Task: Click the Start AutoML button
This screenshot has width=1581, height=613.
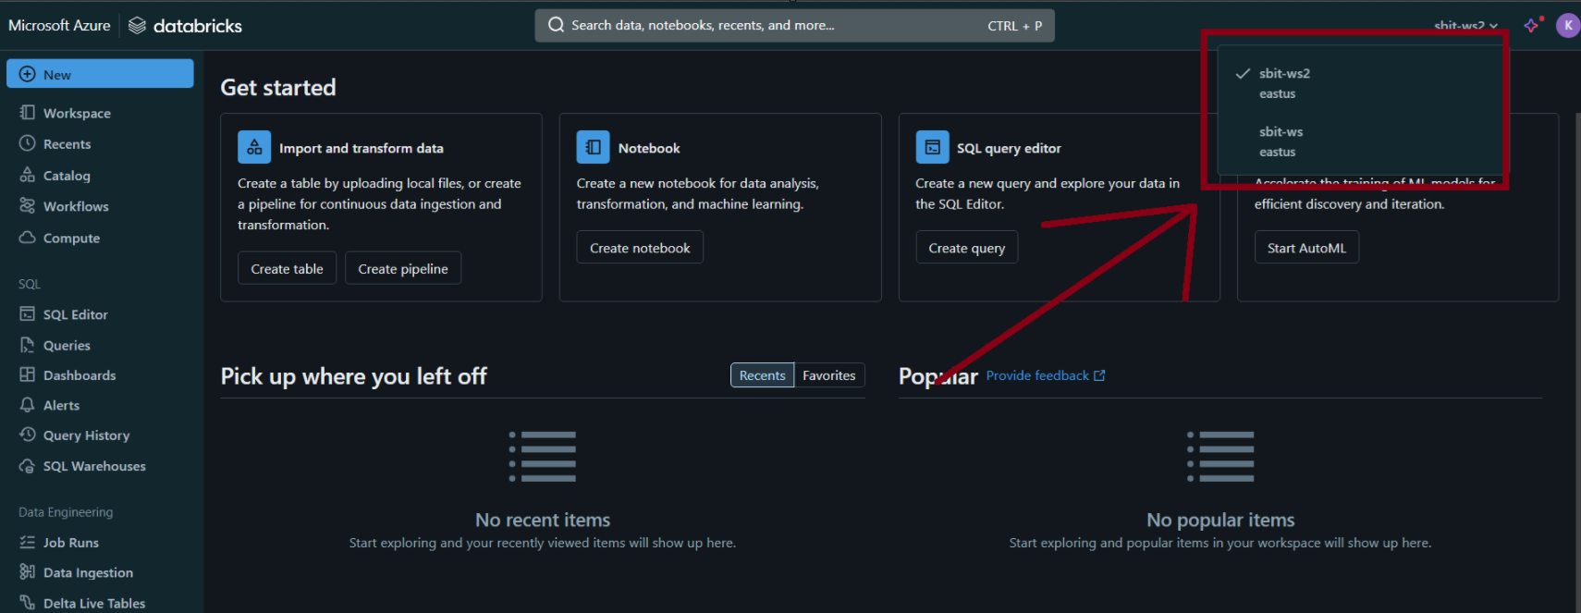Action: coord(1306,248)
